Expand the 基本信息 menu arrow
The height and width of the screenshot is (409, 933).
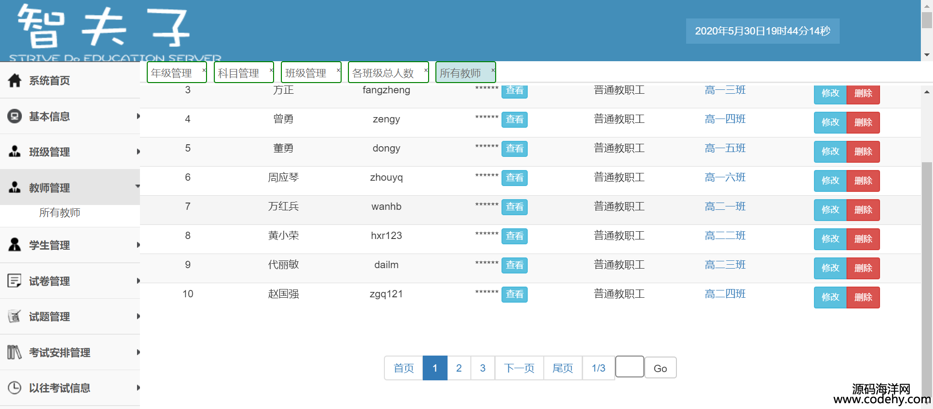click(138, 117)
